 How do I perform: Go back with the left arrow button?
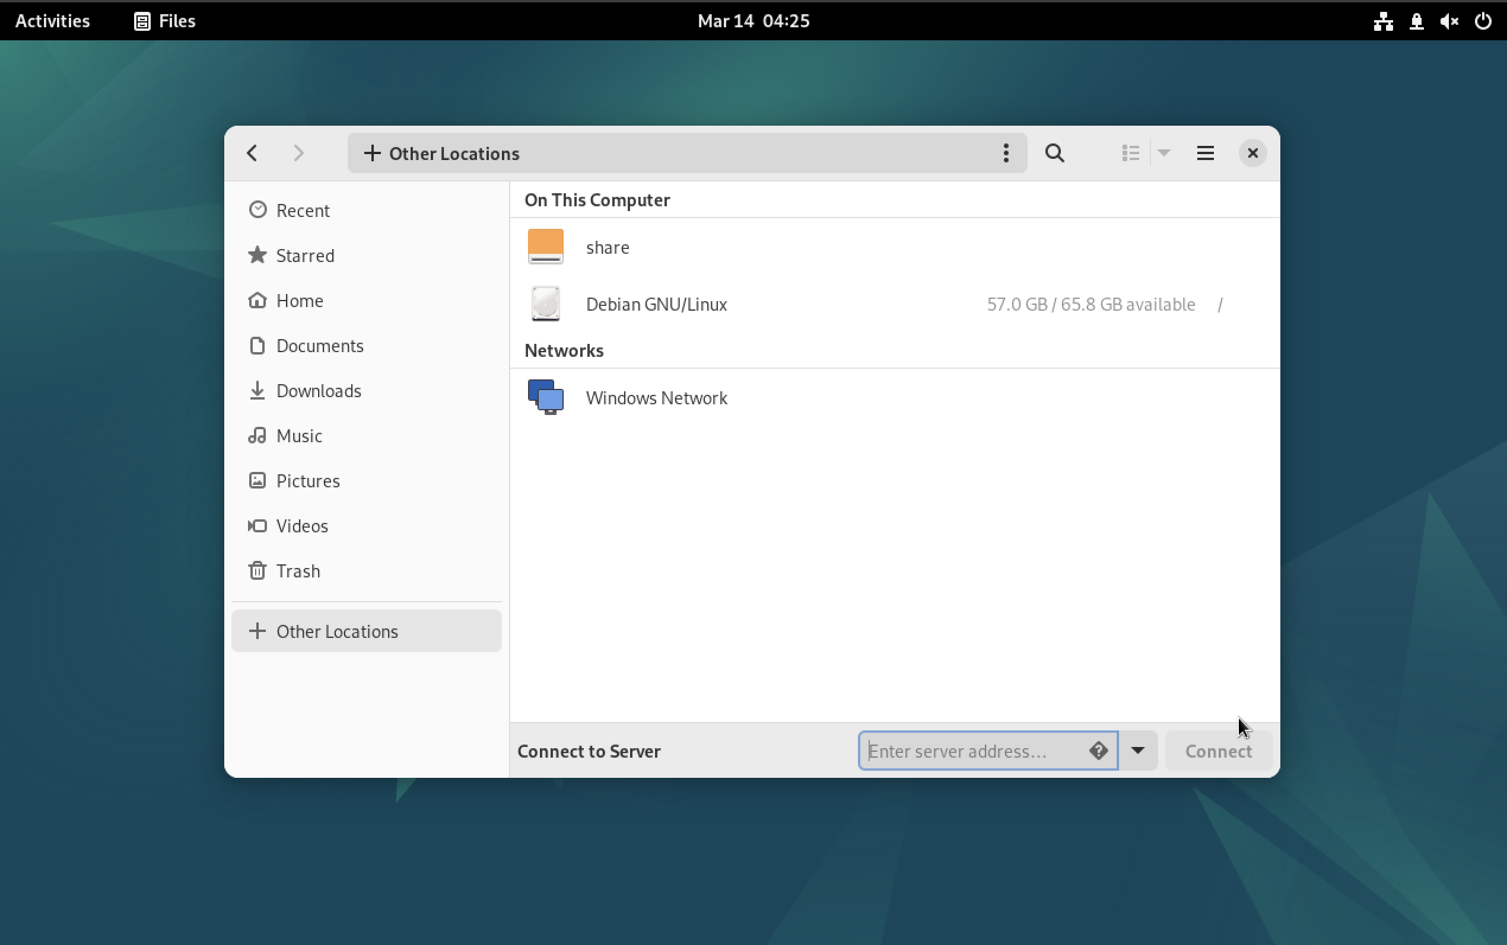coord(252,153)
